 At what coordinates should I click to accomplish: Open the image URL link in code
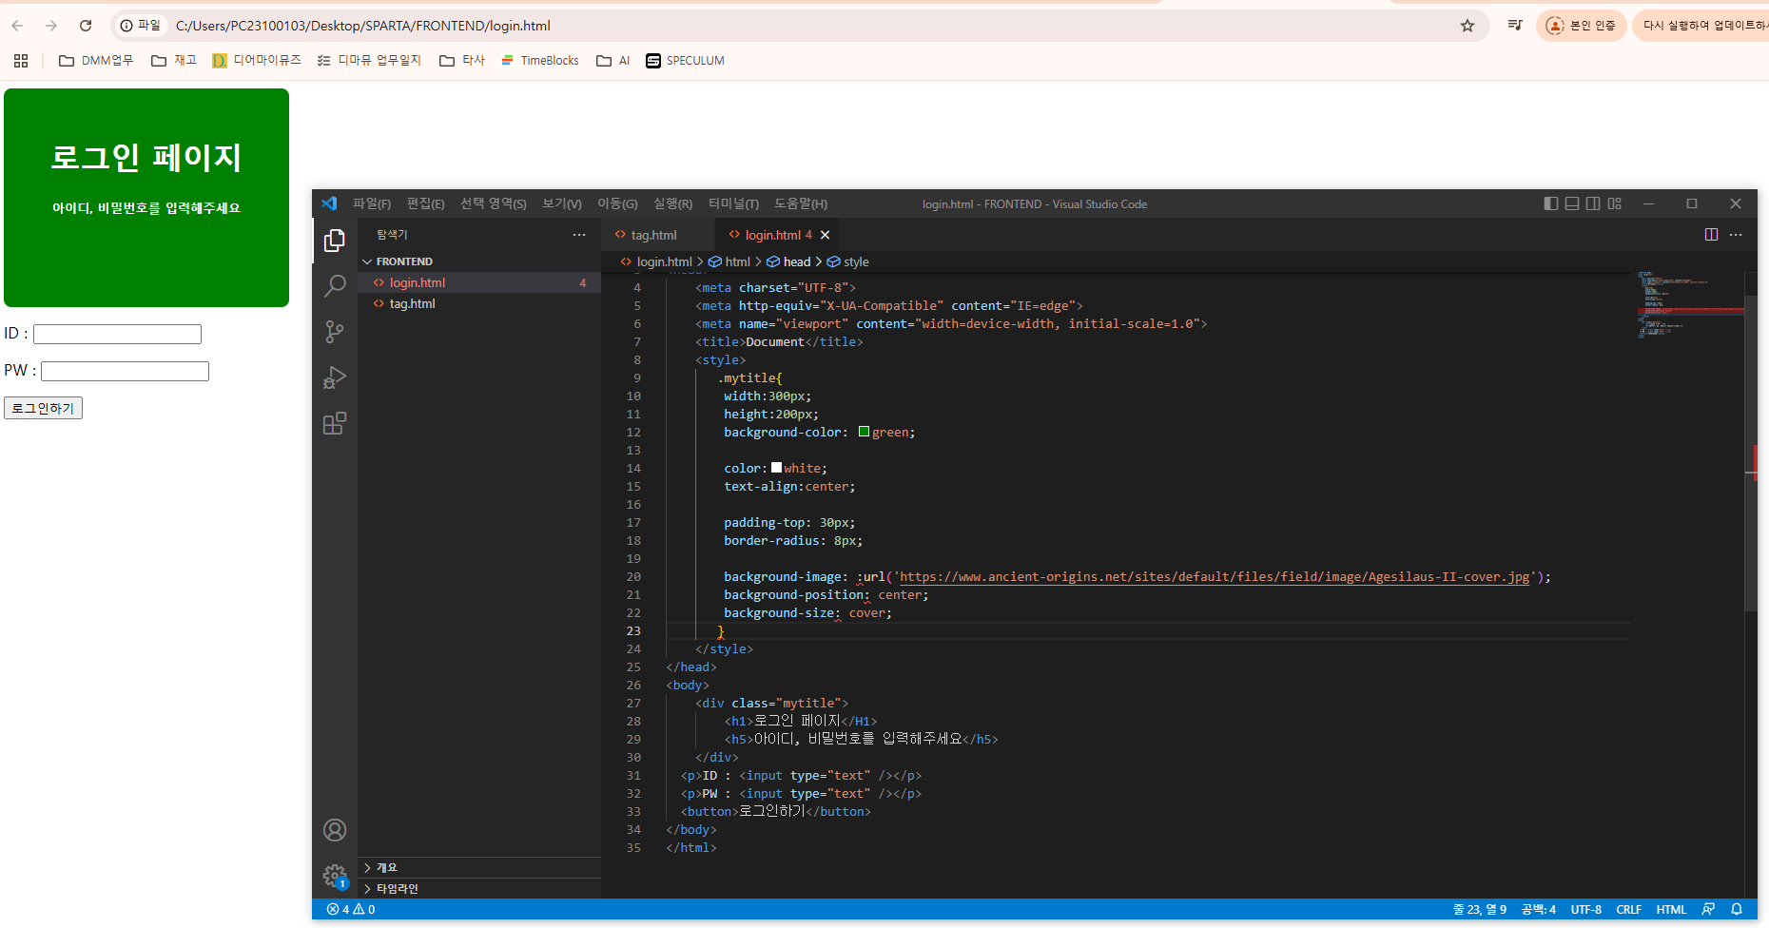pos(1215,577)
